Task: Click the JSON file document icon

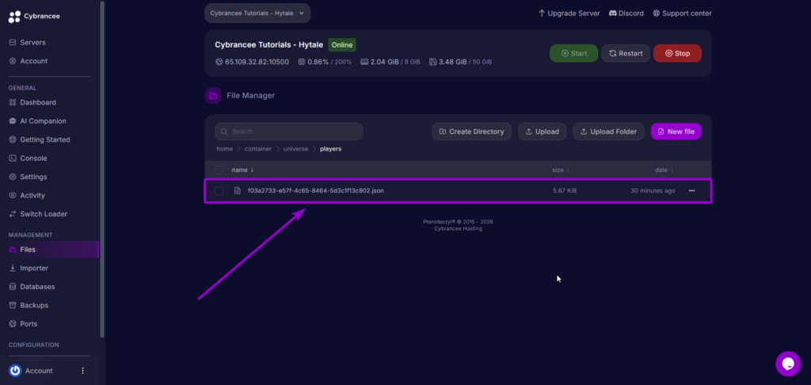Action: 237,191
